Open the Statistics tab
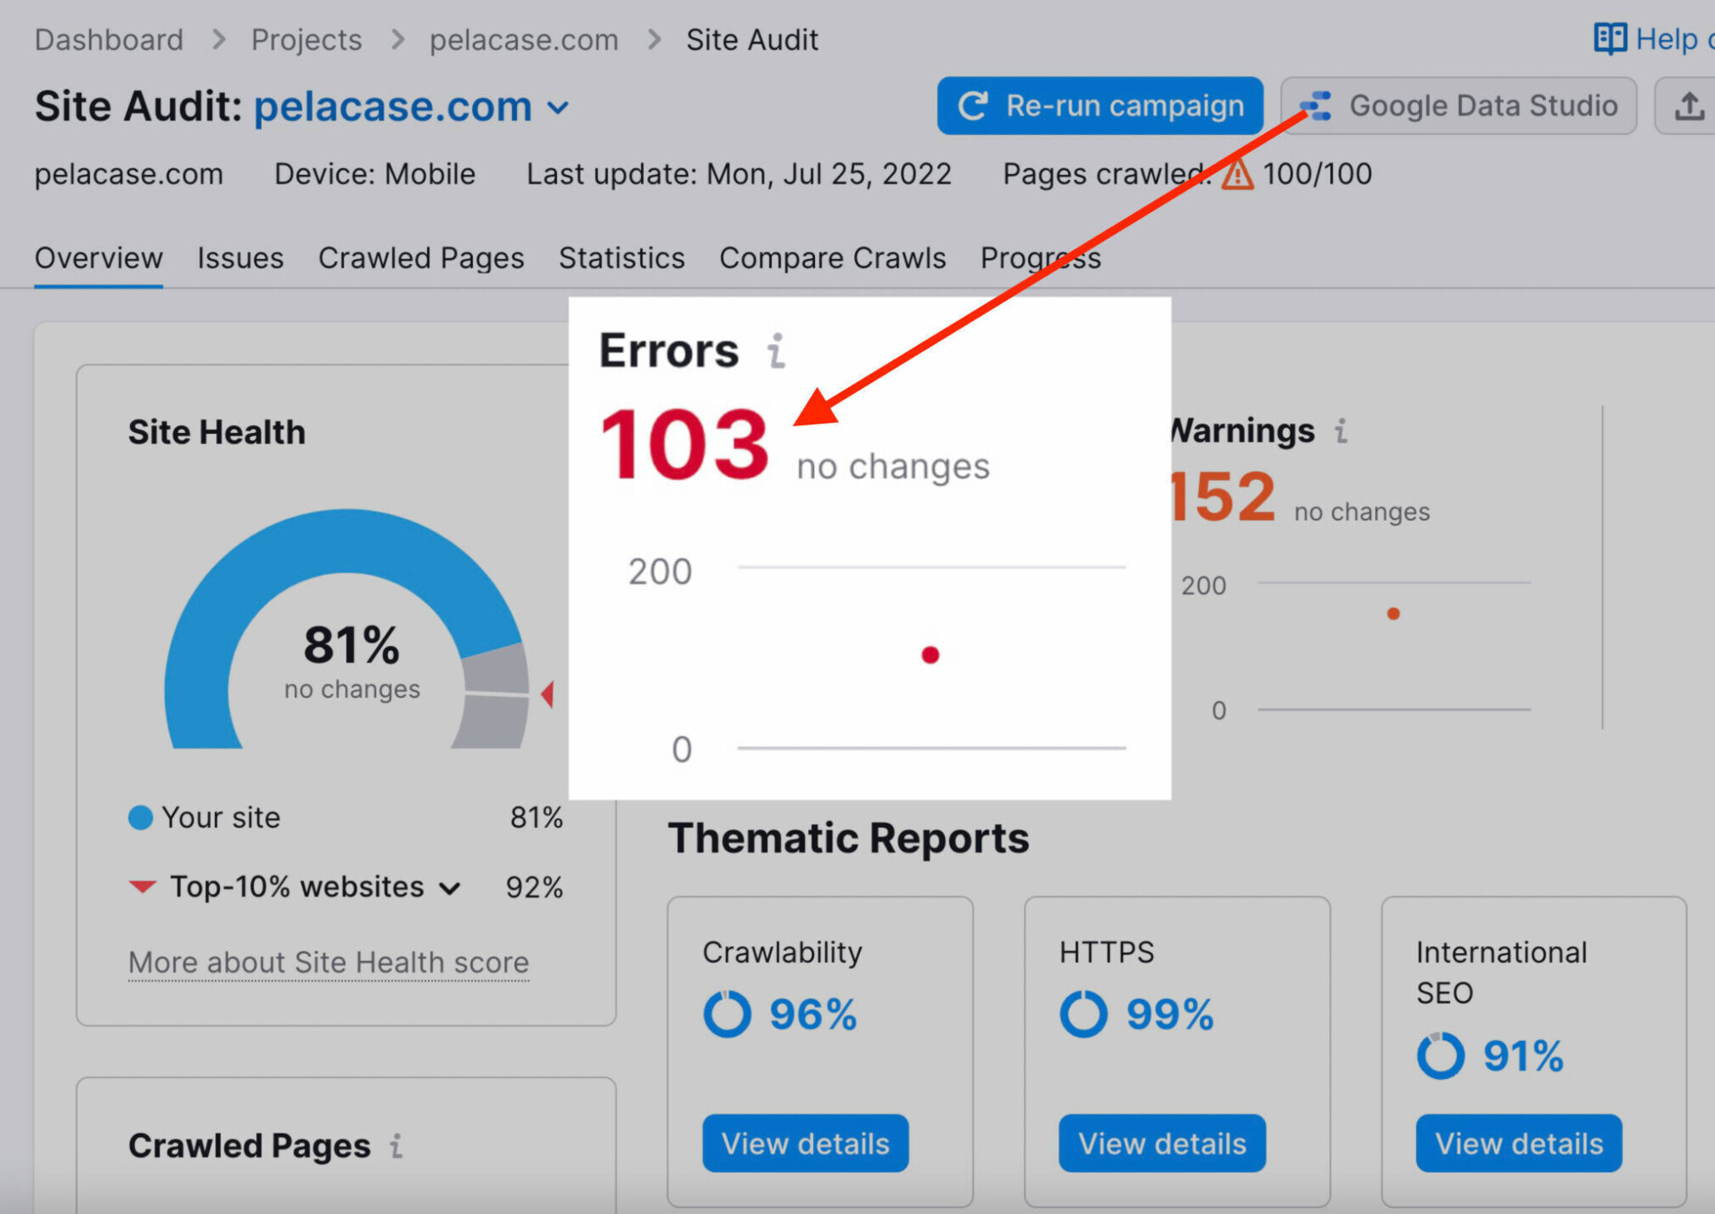 click(x=621, y=258)
